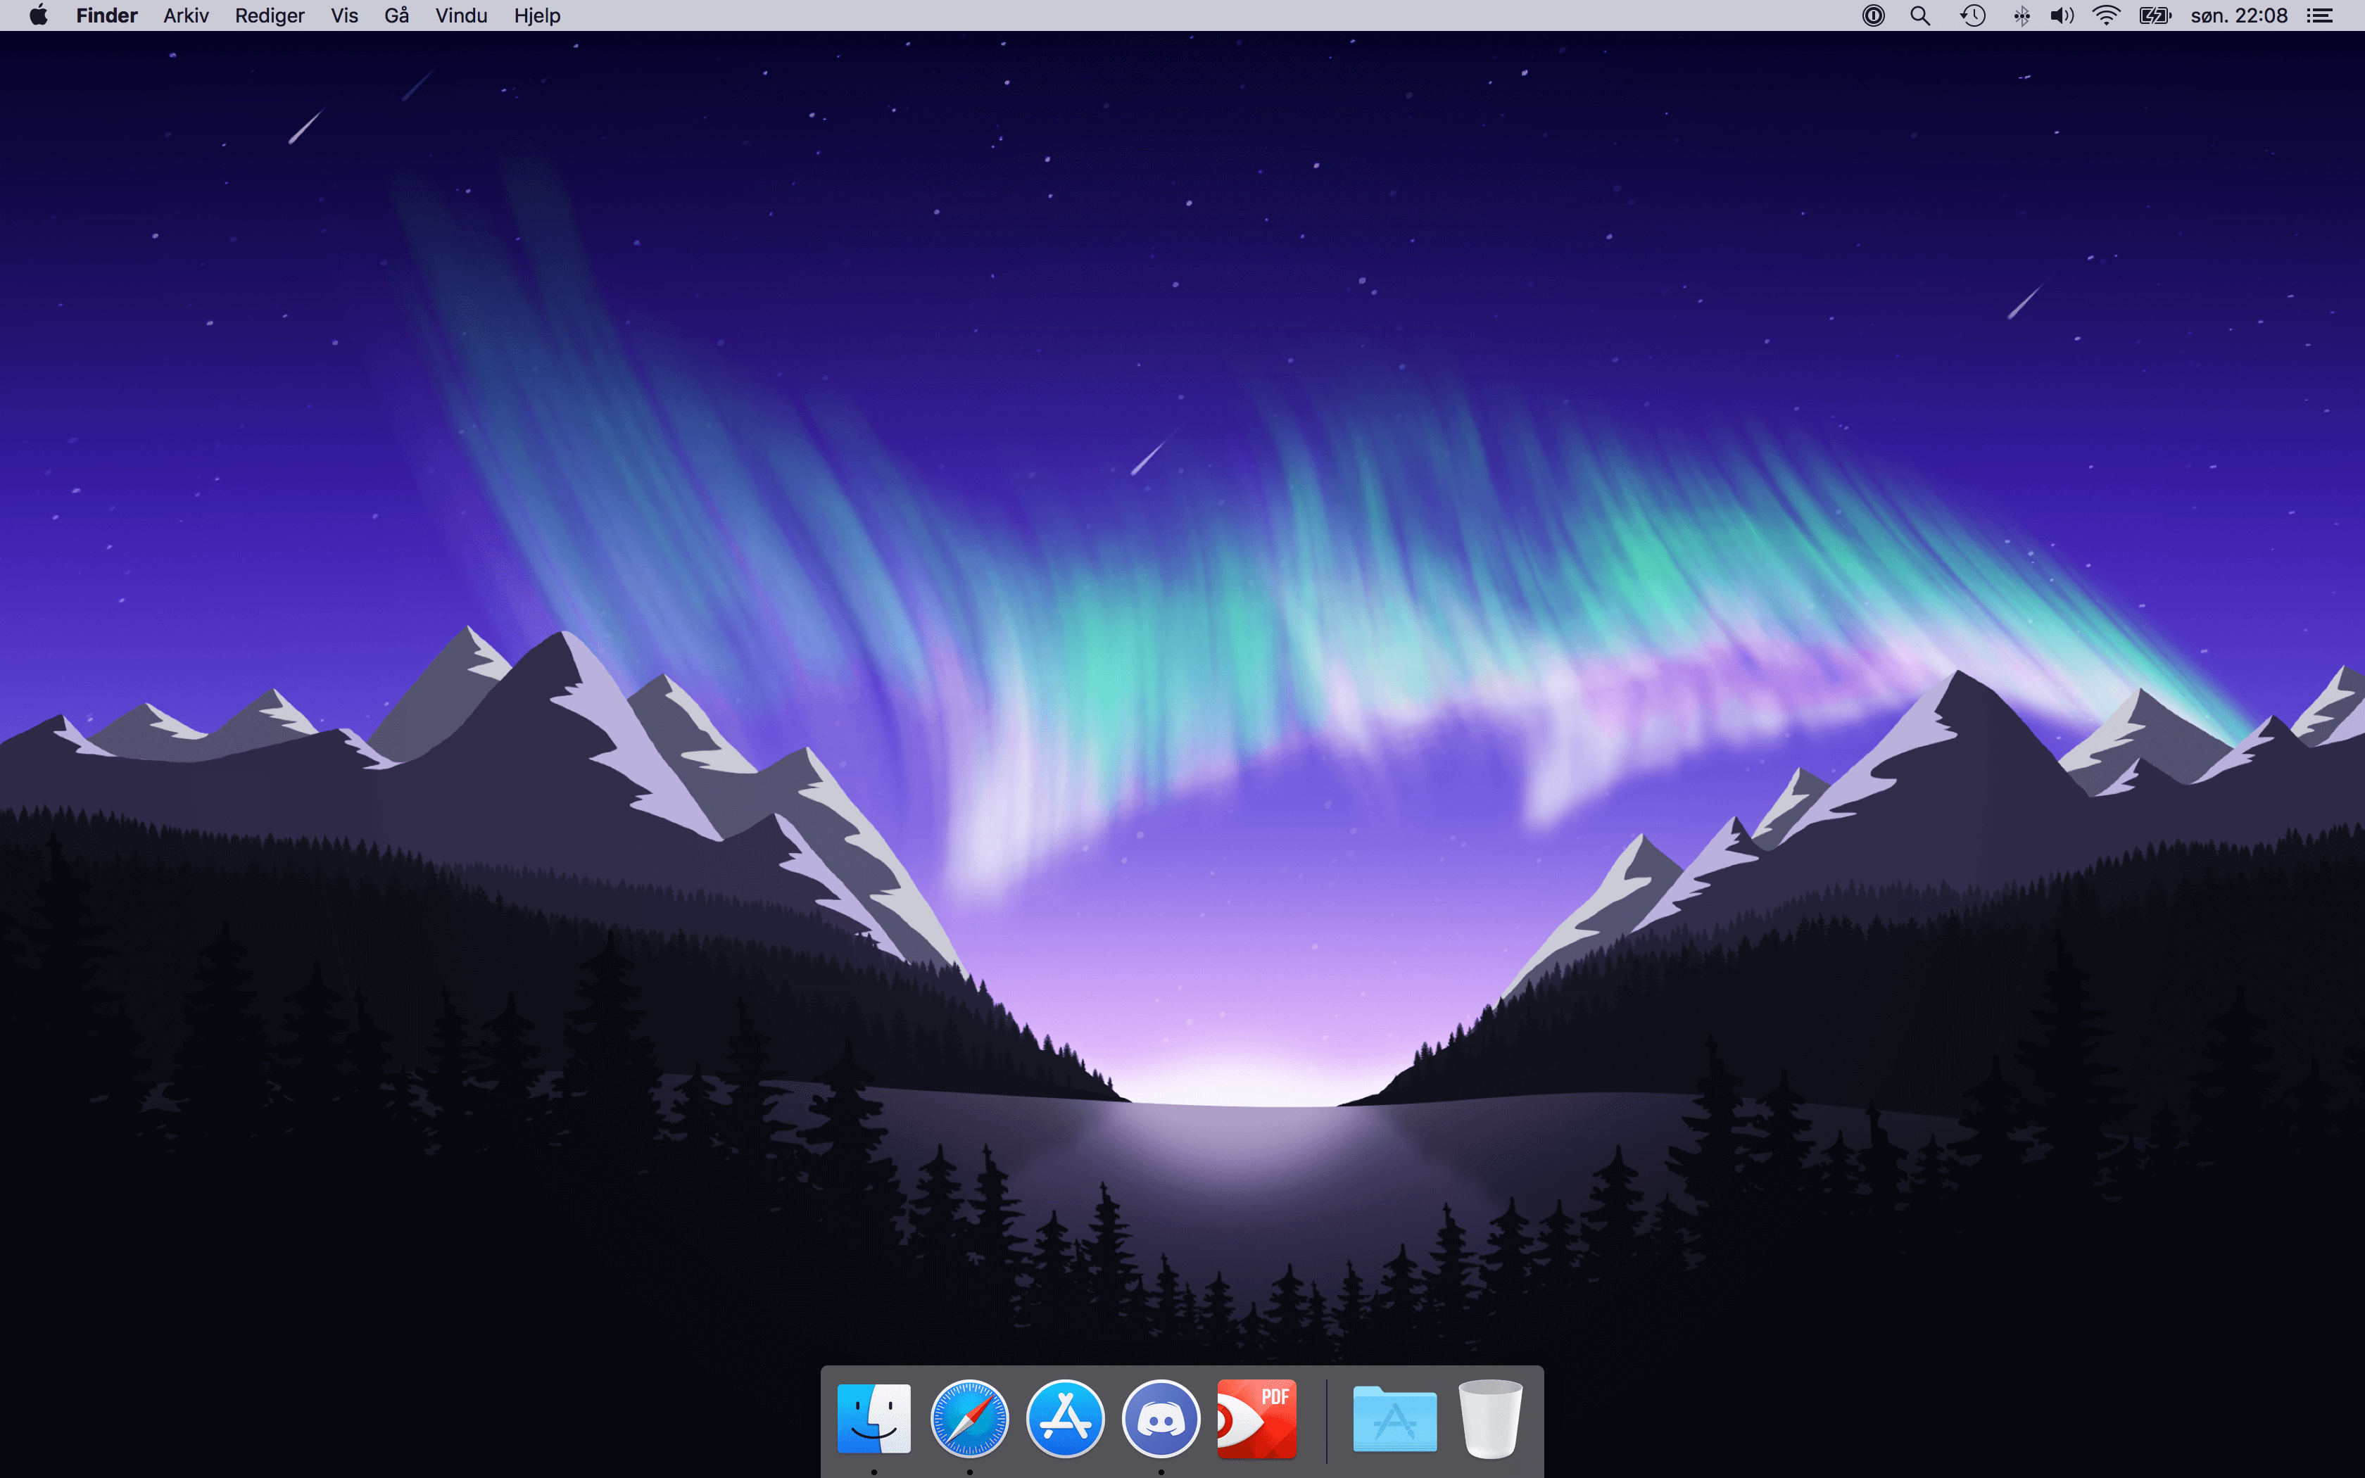Click the søn. 22:08 clock
The image size is (2365, 1478).
(x=2239, y=15)
